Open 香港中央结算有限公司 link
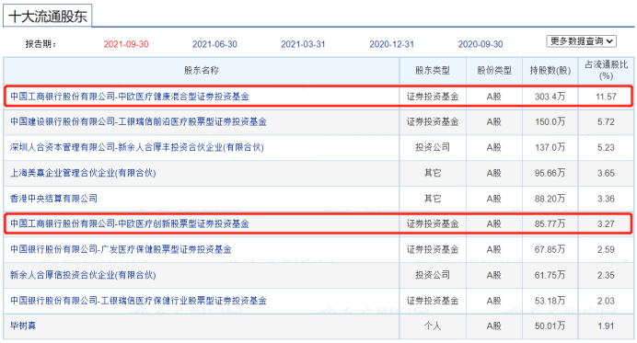 (53, 199)
